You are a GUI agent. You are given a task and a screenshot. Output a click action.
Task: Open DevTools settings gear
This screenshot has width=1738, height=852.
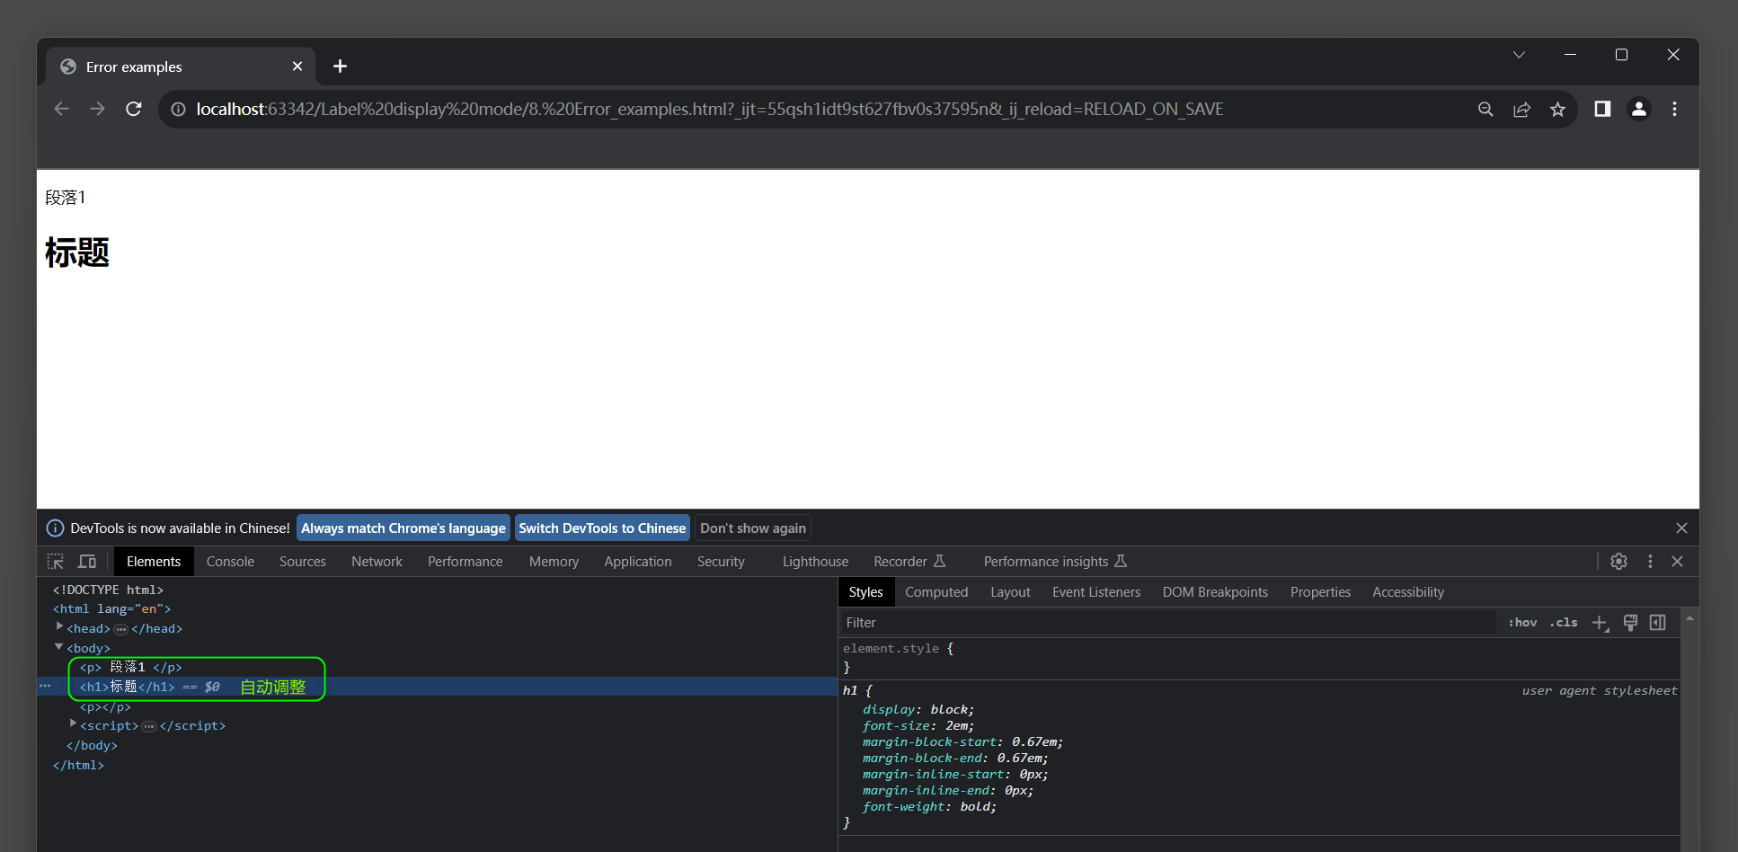pyautogui.click(x=1618, y=562)
